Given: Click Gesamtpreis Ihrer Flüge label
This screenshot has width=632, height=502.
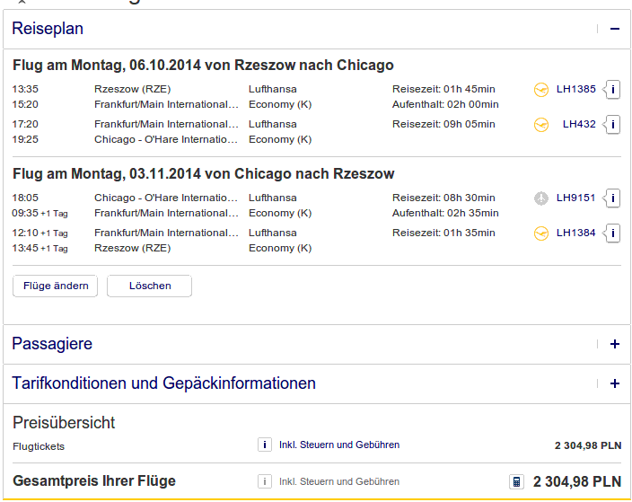Looking at the screenshot, I should click(94, 481).
